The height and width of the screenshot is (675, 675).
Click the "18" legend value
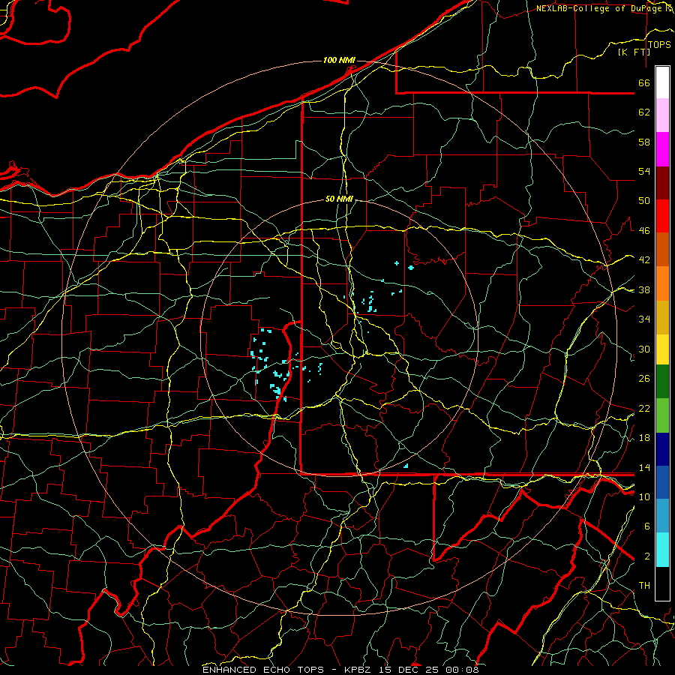click(x=644, y=438)
